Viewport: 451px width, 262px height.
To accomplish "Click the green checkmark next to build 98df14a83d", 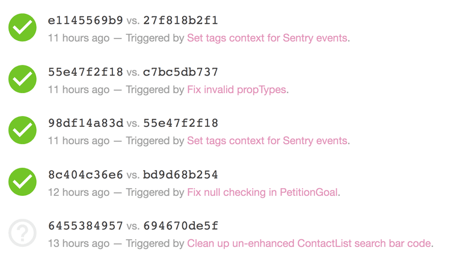I will (x=23, y=130).
